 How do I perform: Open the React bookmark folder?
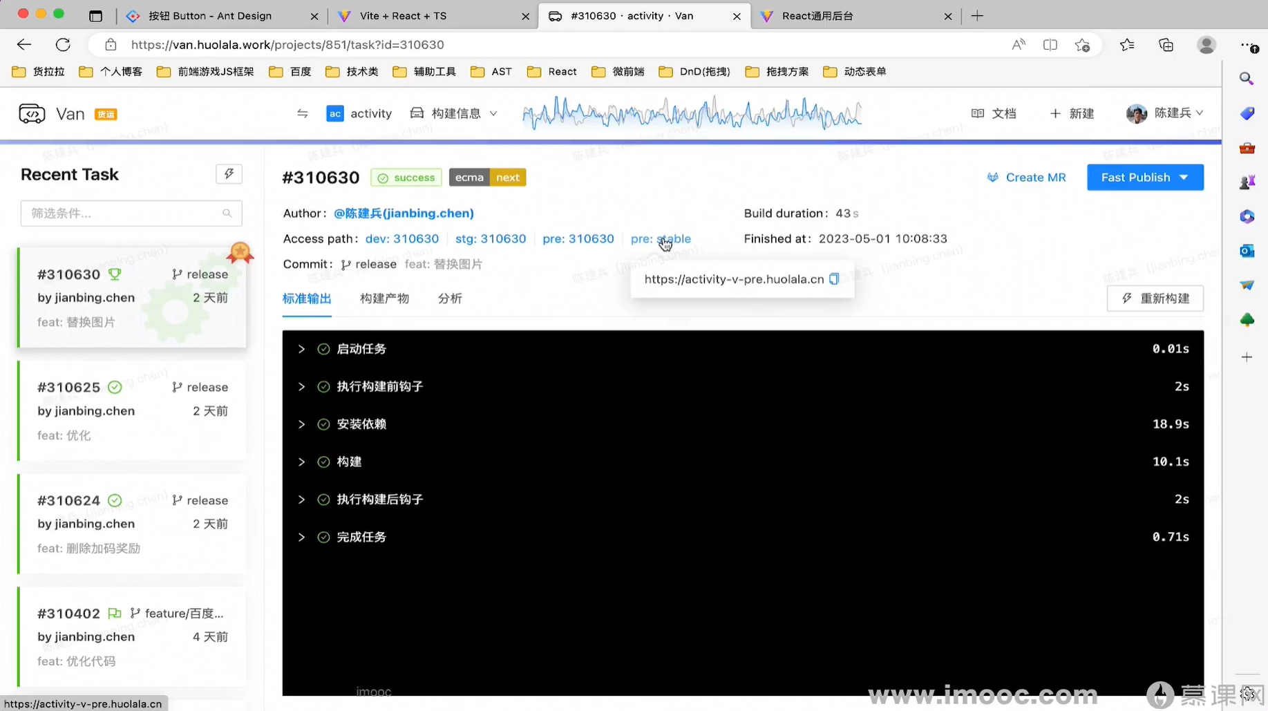(x=552, y=71)
